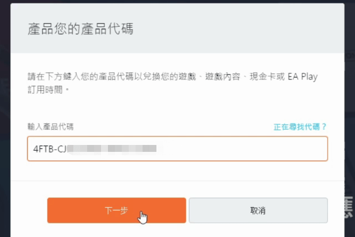355x237 pixels.
Task: Click the question mark ending the help link
Action: (x=324, y=127)
